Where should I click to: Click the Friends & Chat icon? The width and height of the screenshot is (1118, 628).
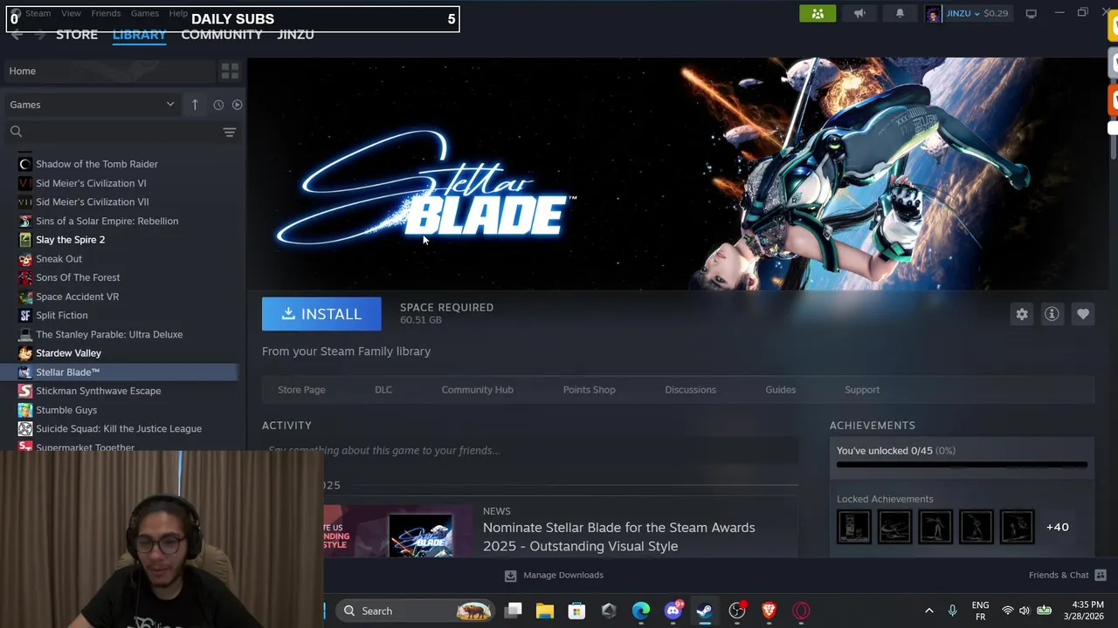(x=1101, y=575)
